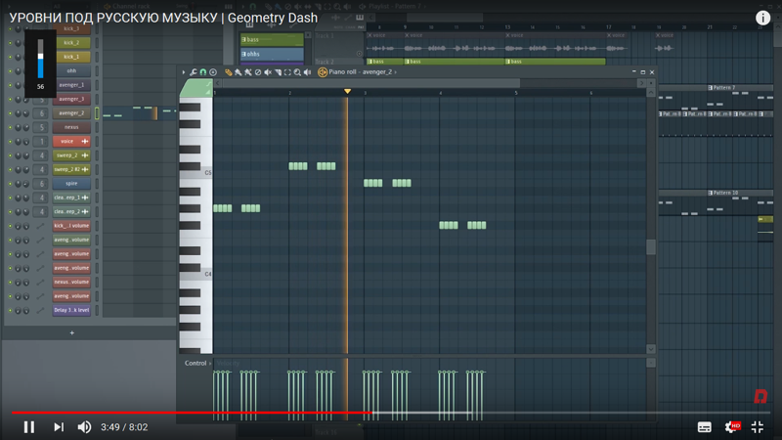Select the Paint brush tool
Screen dimensions: 782x440
tap(239, 72)
